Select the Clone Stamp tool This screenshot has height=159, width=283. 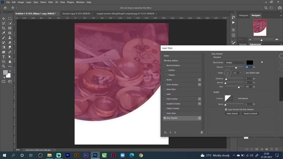pos(10,38)
